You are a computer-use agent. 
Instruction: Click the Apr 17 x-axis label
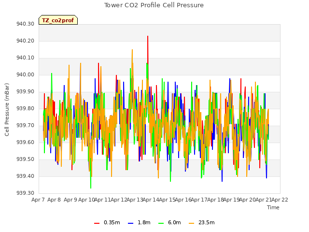199,200
